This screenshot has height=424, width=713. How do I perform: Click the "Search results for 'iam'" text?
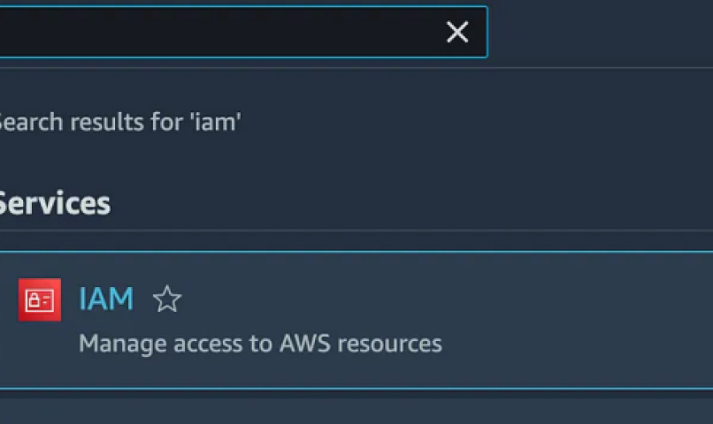(119, 122)
